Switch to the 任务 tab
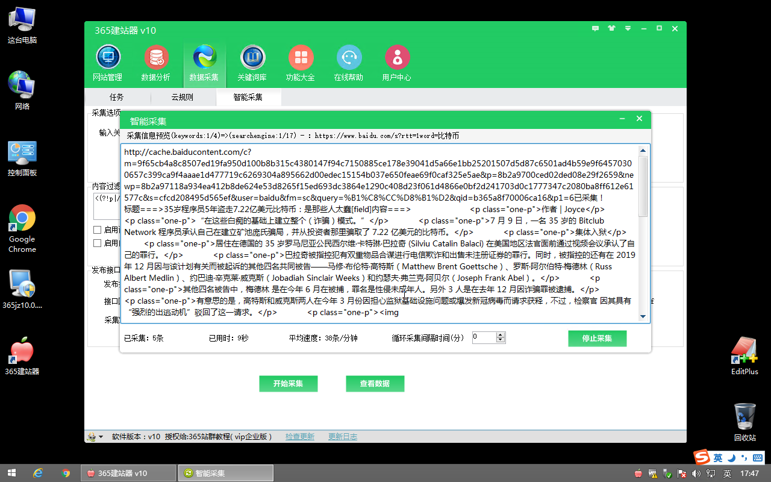Screen dimensions: 771x482 coord(117,97)
